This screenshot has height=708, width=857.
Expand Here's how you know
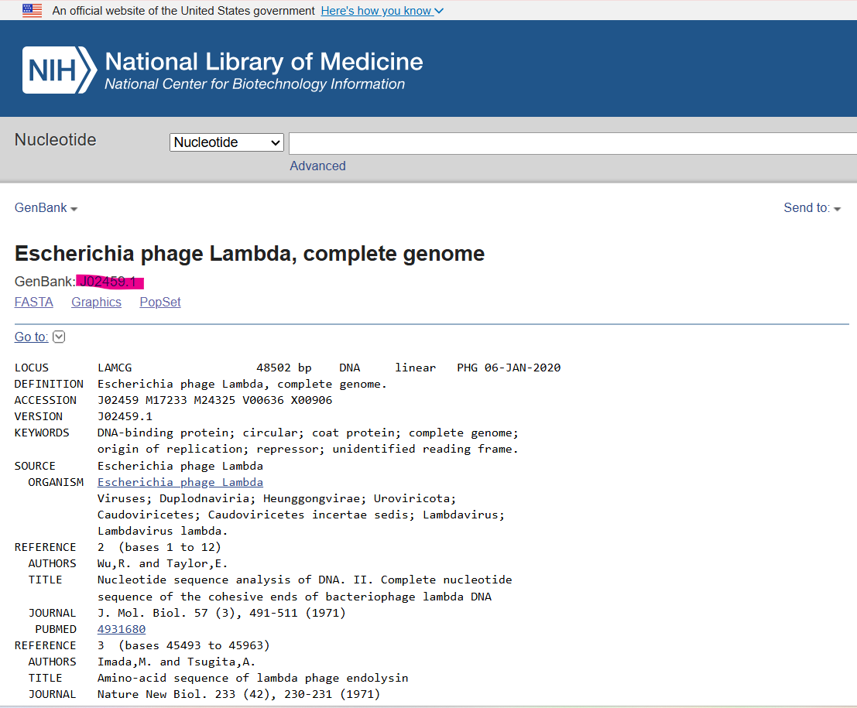382,11
